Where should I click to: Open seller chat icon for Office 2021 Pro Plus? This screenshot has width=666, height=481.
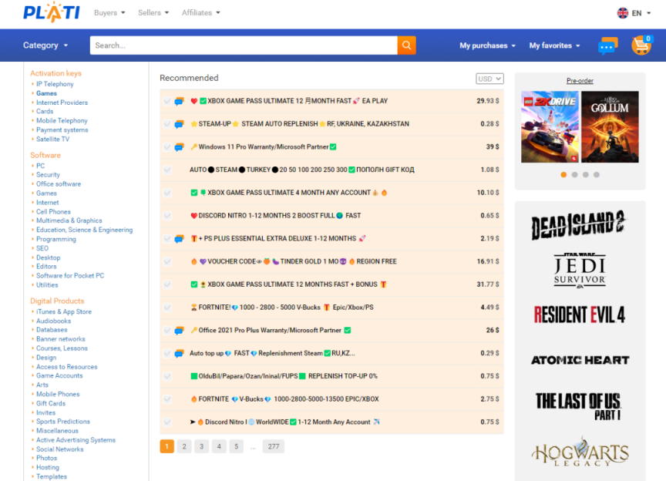point(180,331)
